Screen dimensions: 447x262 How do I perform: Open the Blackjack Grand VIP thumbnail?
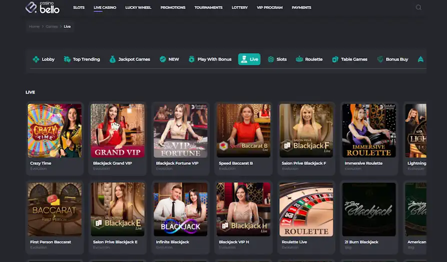118,130
